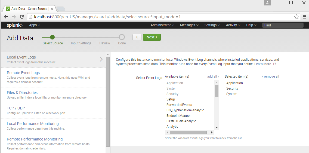Image resolution: width=309 pixels, height=153 pixels.
Task: Click browser back arrow icon
Action: (6, 17)
